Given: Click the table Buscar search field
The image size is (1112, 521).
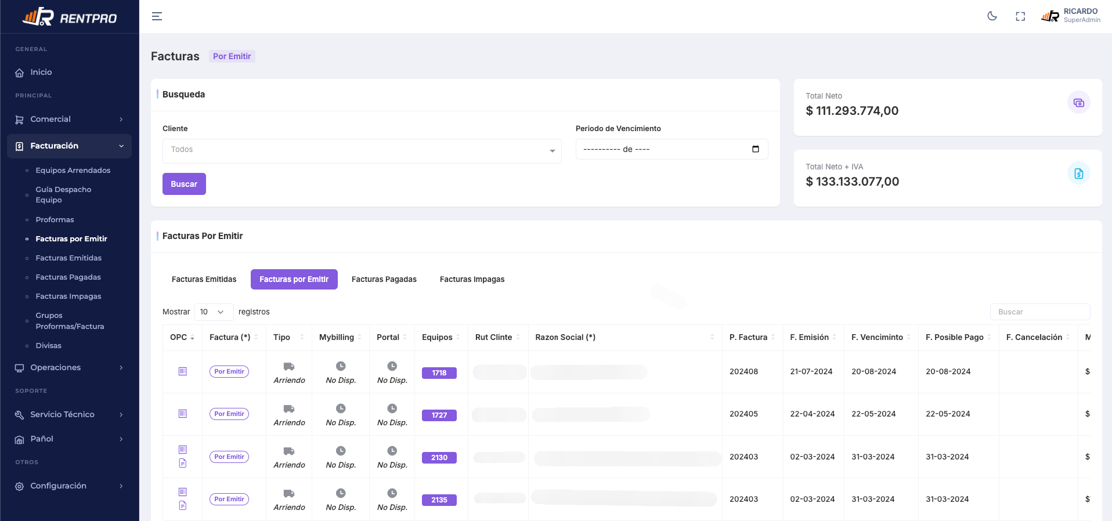Looking at the screenshot, I should coord(1039,312).
